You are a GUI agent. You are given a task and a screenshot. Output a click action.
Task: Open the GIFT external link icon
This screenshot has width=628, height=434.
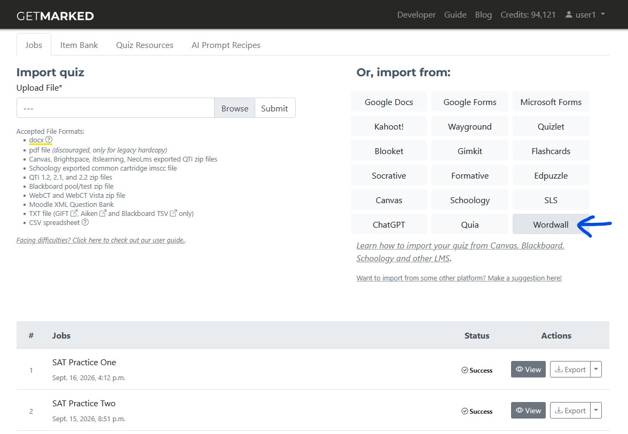[x=74, y=213]
